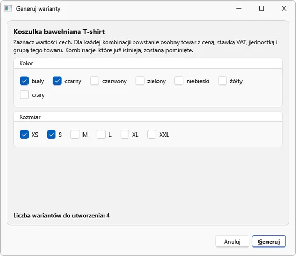Check the czerwony color checkbox
This screenshot has width=296, height=256.
pyautogui.click(x=95, y=81)
